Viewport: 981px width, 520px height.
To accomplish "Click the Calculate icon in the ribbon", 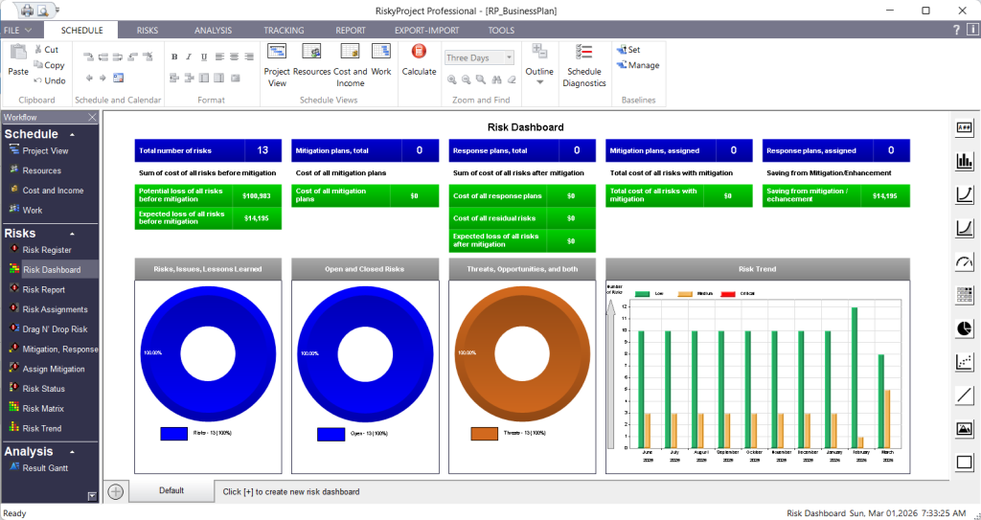I will pos(419,59).
